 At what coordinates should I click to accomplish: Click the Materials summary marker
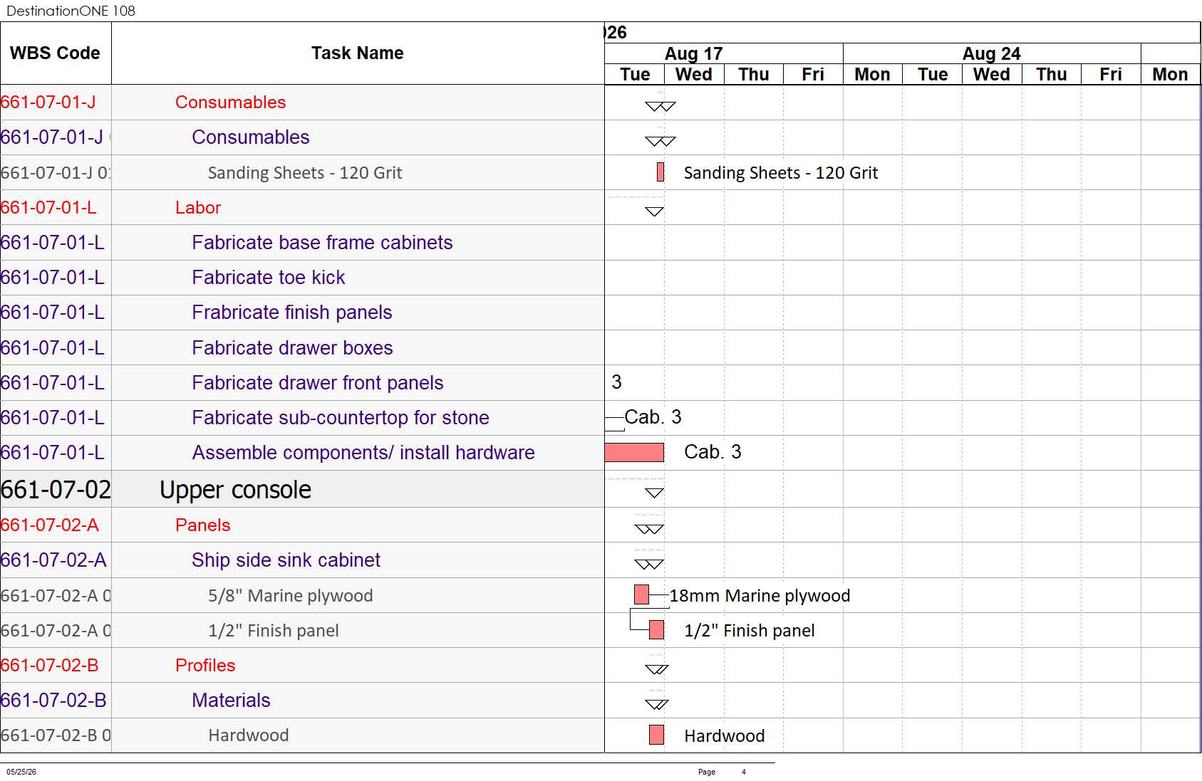click(x=656, y=704)
